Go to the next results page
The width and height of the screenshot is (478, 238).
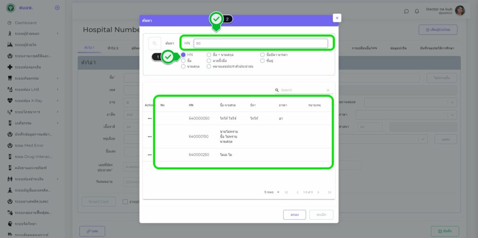coord(318,192)
